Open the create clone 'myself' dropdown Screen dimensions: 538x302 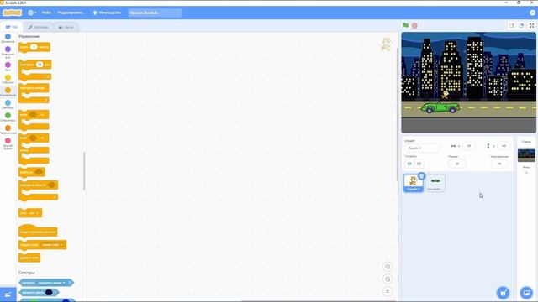[x=52, y=245]
